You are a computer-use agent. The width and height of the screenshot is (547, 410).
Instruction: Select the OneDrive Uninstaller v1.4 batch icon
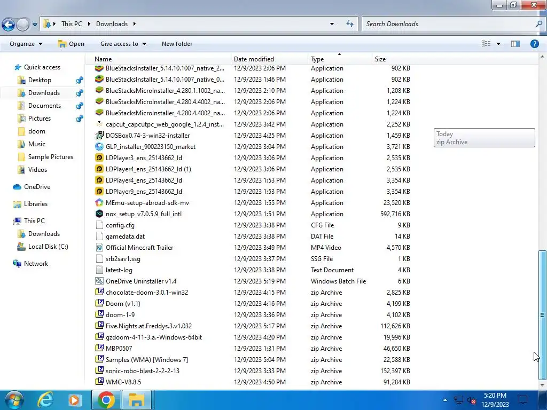(x=99, y=281)
